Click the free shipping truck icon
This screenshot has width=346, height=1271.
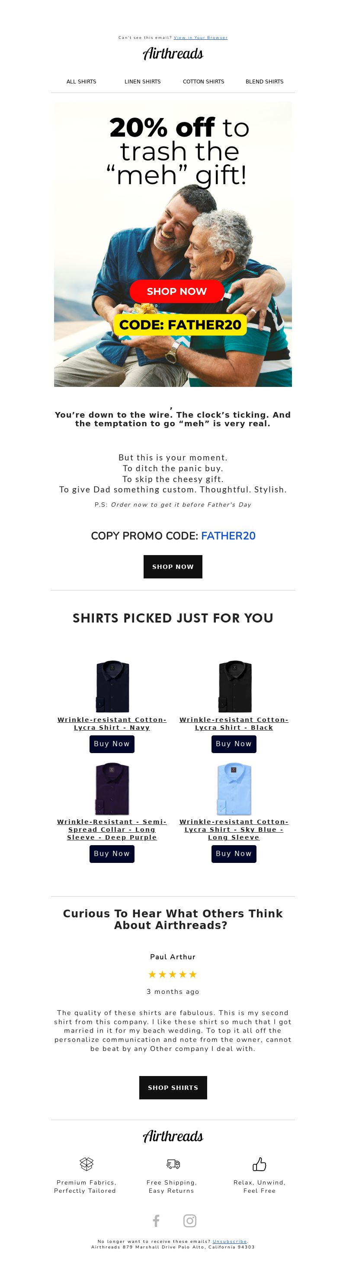173,1164
